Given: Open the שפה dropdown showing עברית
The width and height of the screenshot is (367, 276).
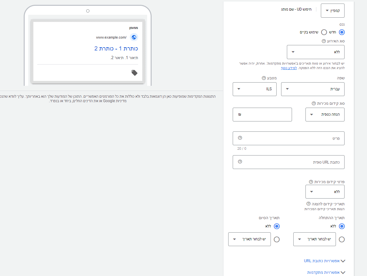Looking at the screenshot, I should (x=313, y=89).
